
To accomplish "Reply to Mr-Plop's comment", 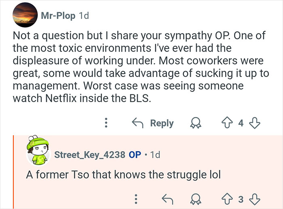I will click(154, 123).
